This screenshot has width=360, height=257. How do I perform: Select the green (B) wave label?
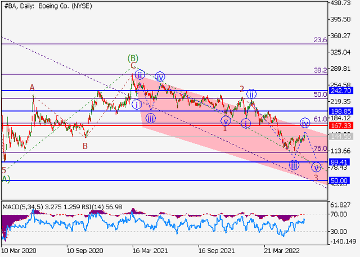[x=133, y=57]
